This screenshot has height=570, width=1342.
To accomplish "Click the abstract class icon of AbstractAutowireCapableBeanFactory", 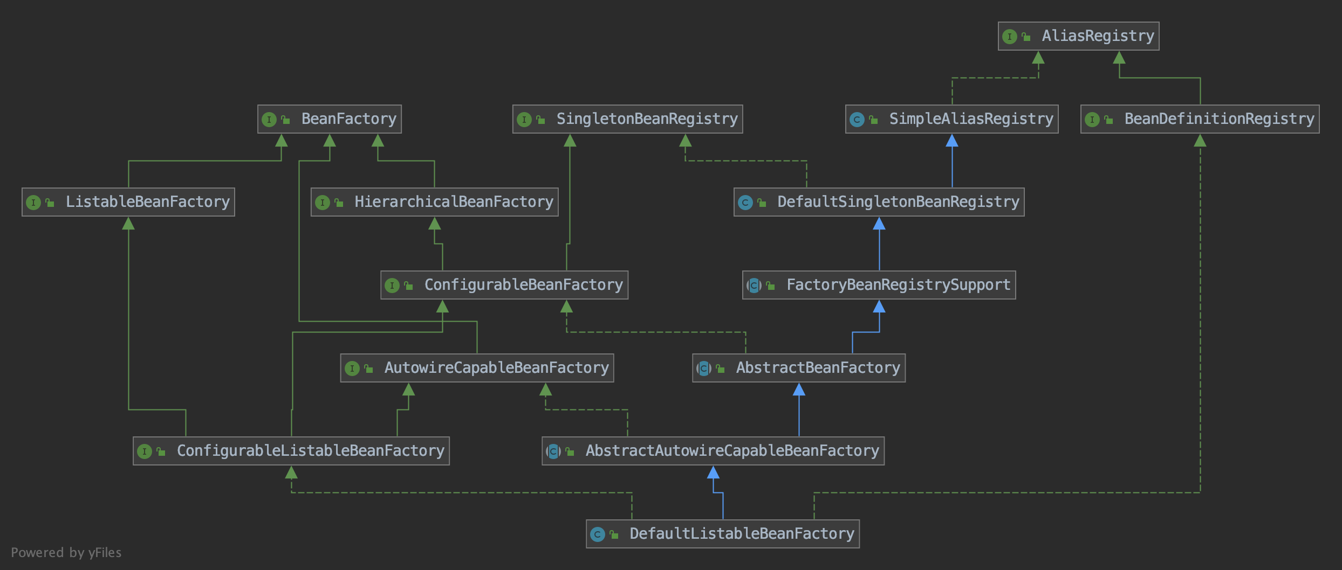I will (x=553, y=451).
